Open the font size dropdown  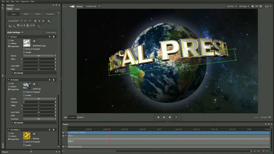pyautogui.click(x=28, y=21)
